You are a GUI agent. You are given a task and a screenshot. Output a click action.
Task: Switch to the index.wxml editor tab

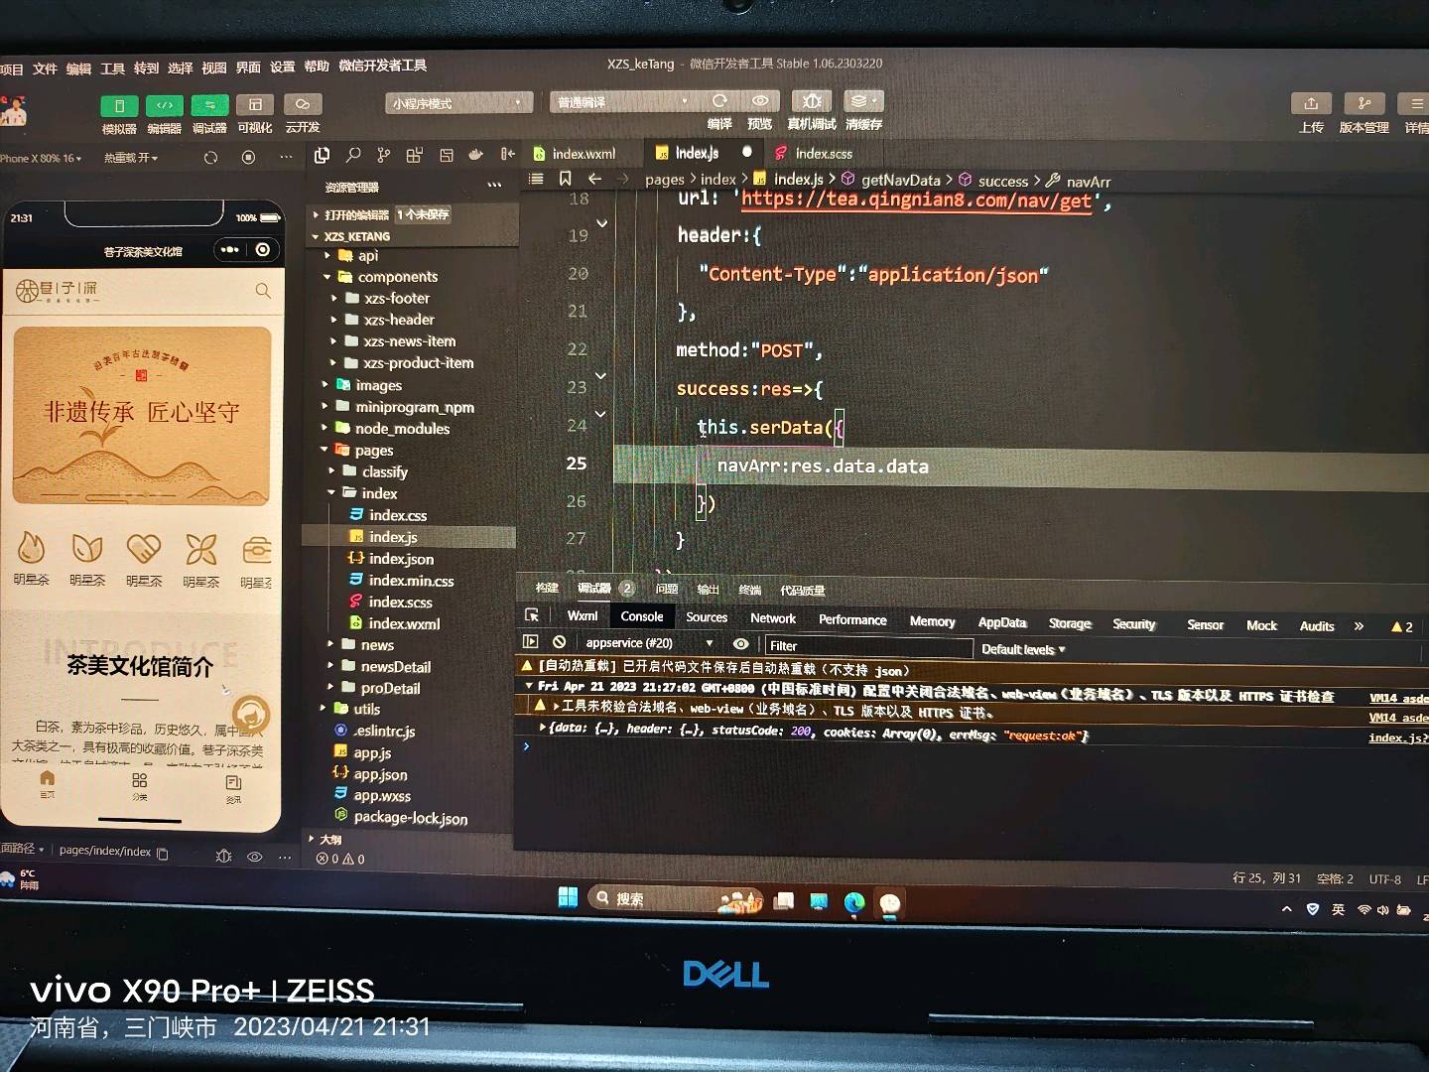coord(584,154)
